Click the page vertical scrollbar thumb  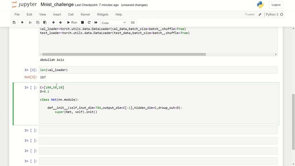pos(293,122)
